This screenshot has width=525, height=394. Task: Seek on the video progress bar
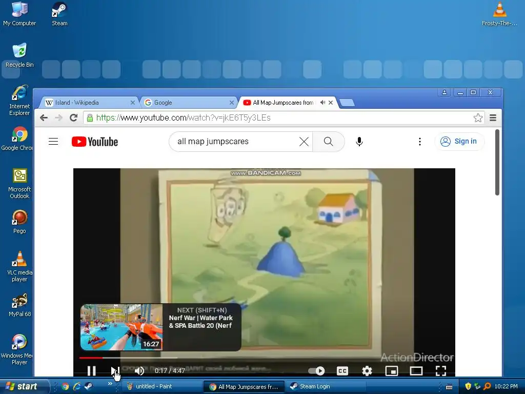tap(265, 358)
